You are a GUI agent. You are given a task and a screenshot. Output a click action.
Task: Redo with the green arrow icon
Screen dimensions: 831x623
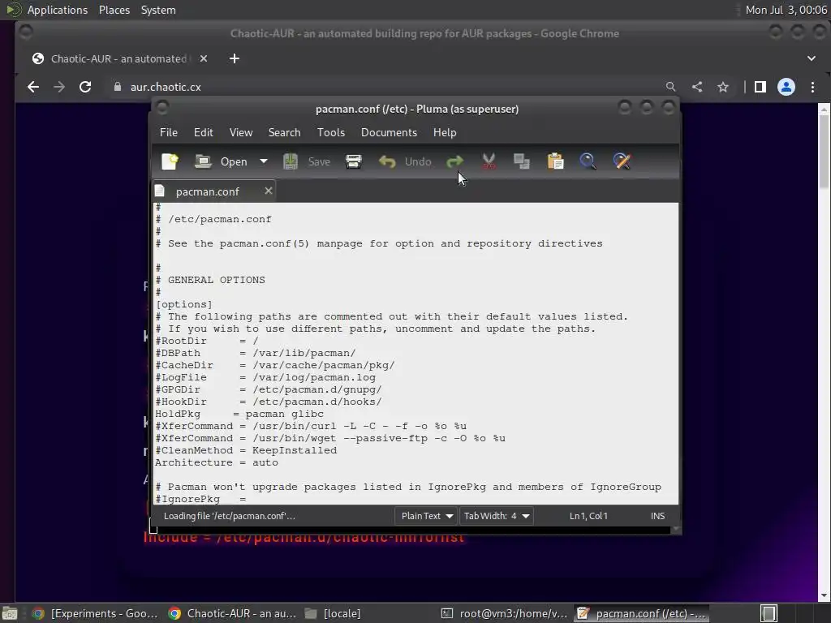click(454, 161)
